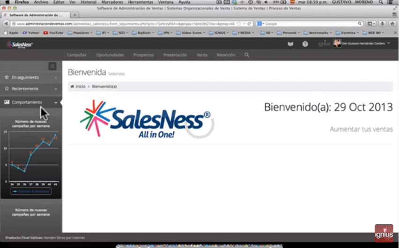
Task: Click the Producto Final Valioso footer text
Action: [45, 238]
